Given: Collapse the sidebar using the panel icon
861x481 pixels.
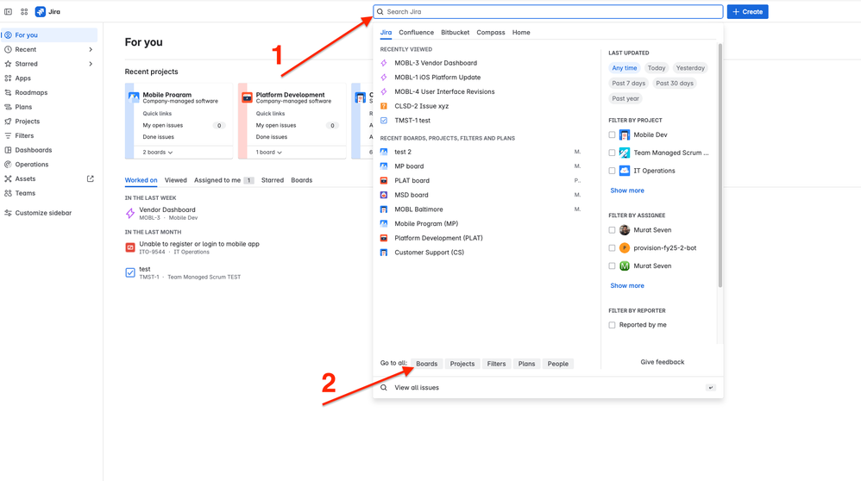Looking at the screenshot, I should [9, 11].
